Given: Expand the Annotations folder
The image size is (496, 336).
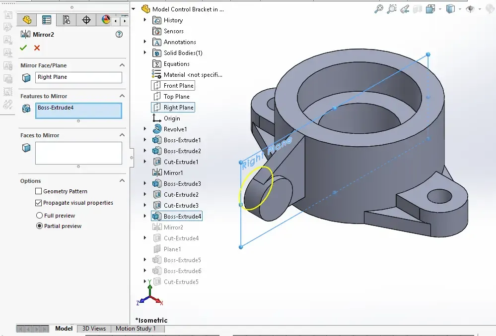Looking at the screenshot, I should tap(145, 42).
